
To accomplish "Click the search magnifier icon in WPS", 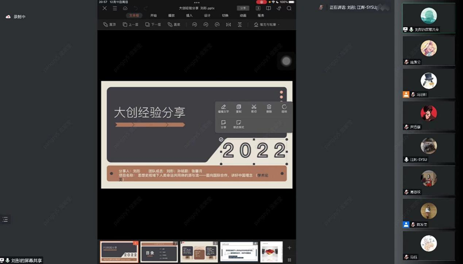I will coord(289,9).
